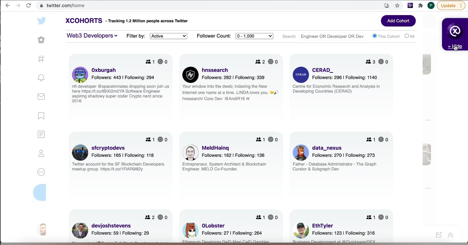Open the Follower Count dropdown
The image size is (468, 245).
click(254, 36)
